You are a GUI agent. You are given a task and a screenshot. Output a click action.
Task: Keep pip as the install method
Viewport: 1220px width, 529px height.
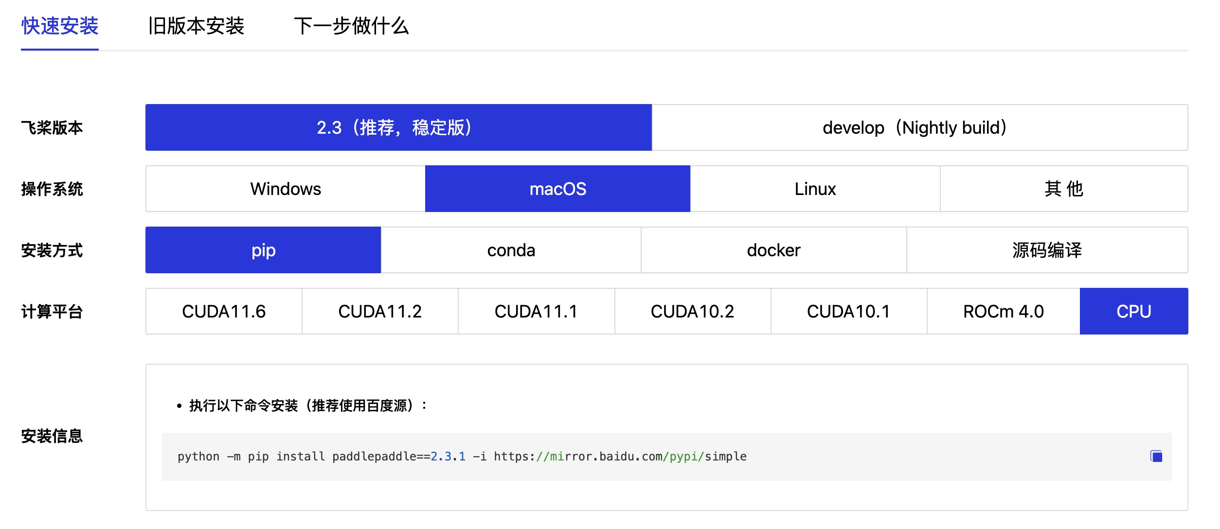(263, 250)
